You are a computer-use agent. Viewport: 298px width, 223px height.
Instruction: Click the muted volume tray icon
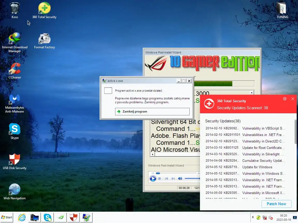pyautogui.click(x=271, y=218)
